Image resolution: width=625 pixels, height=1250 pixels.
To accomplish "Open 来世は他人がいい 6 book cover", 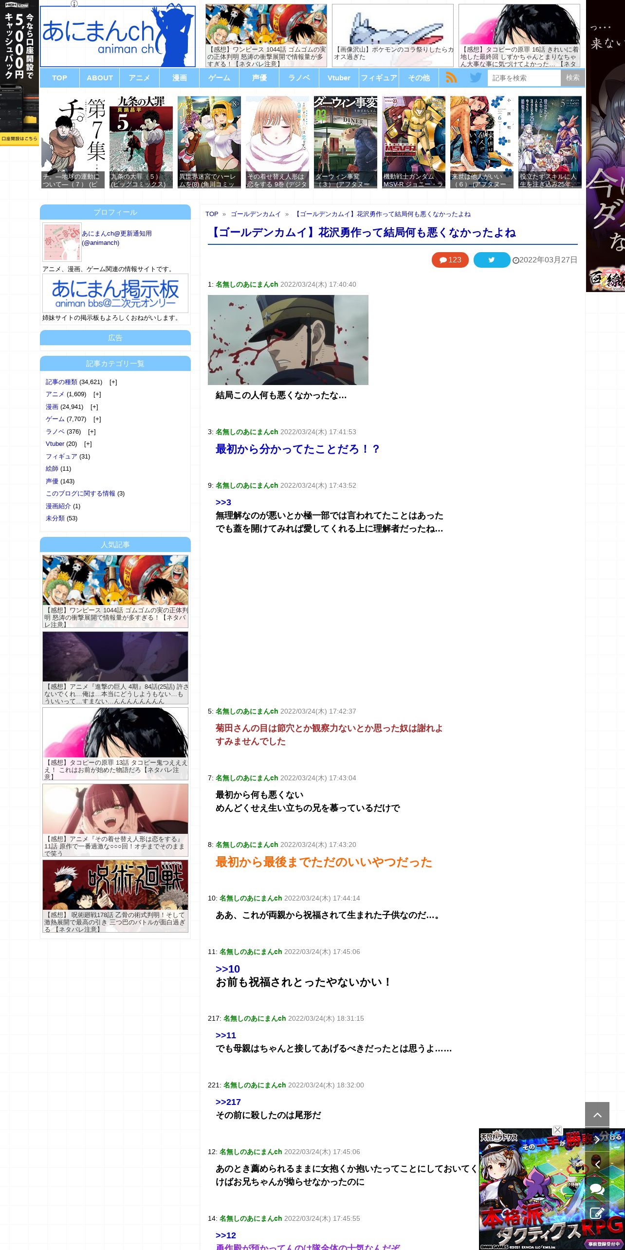I will pos(482,142).
